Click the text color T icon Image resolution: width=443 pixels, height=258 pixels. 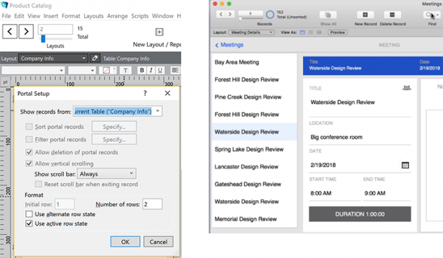coord(125,70)
